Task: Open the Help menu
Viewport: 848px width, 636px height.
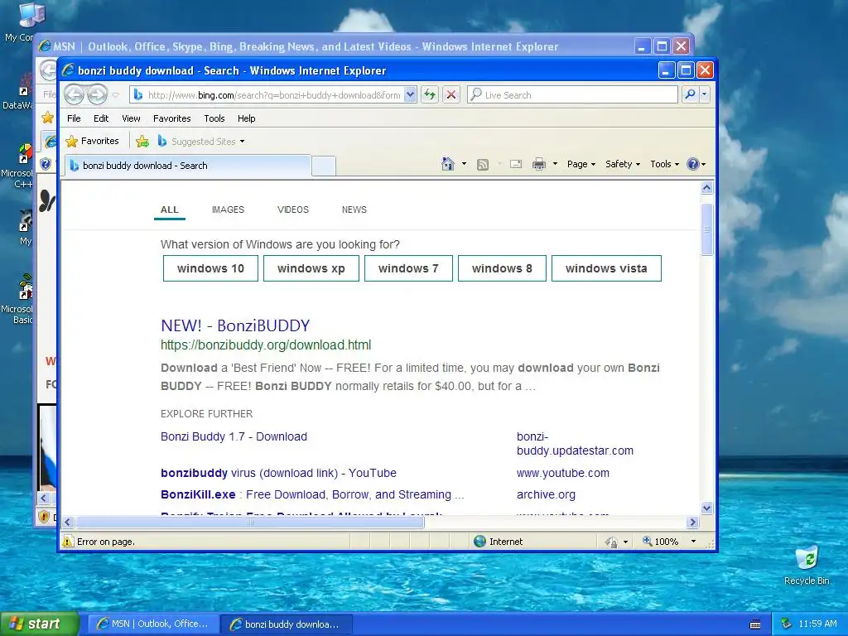Action: coord(246,118)
